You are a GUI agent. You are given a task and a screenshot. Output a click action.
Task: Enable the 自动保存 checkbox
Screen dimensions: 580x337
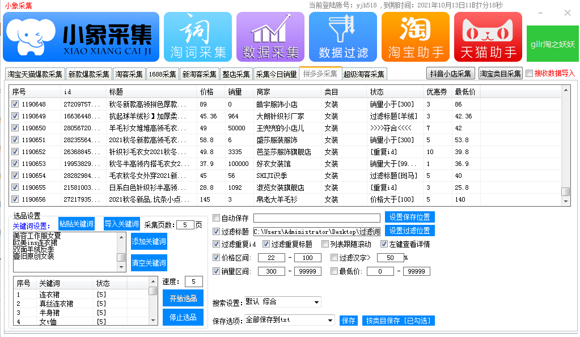tap(217, 217)
